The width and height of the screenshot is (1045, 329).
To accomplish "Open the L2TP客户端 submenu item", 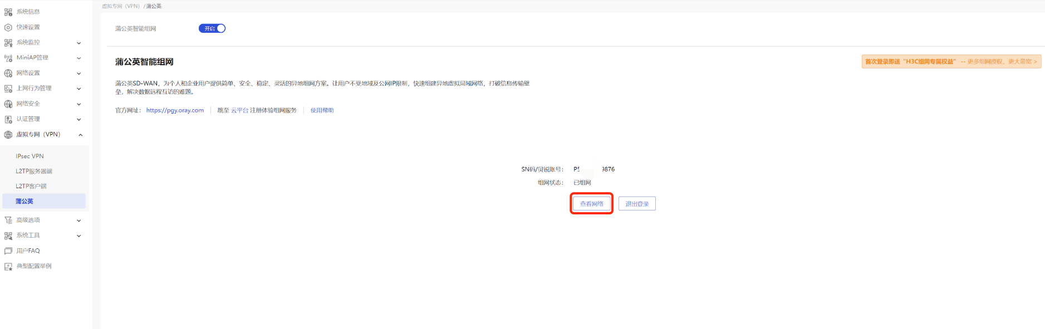I will [44, 186].
